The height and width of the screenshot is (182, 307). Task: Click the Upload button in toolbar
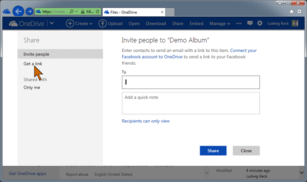(x=111, y=23)
